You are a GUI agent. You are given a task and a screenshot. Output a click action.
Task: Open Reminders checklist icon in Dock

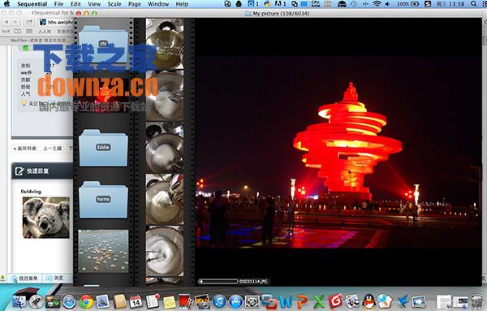tap(153, 301)
